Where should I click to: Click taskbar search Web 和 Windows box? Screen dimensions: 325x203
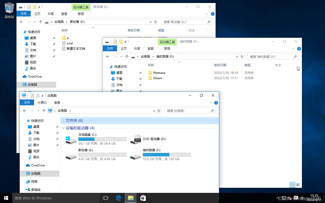click(56, 198)
